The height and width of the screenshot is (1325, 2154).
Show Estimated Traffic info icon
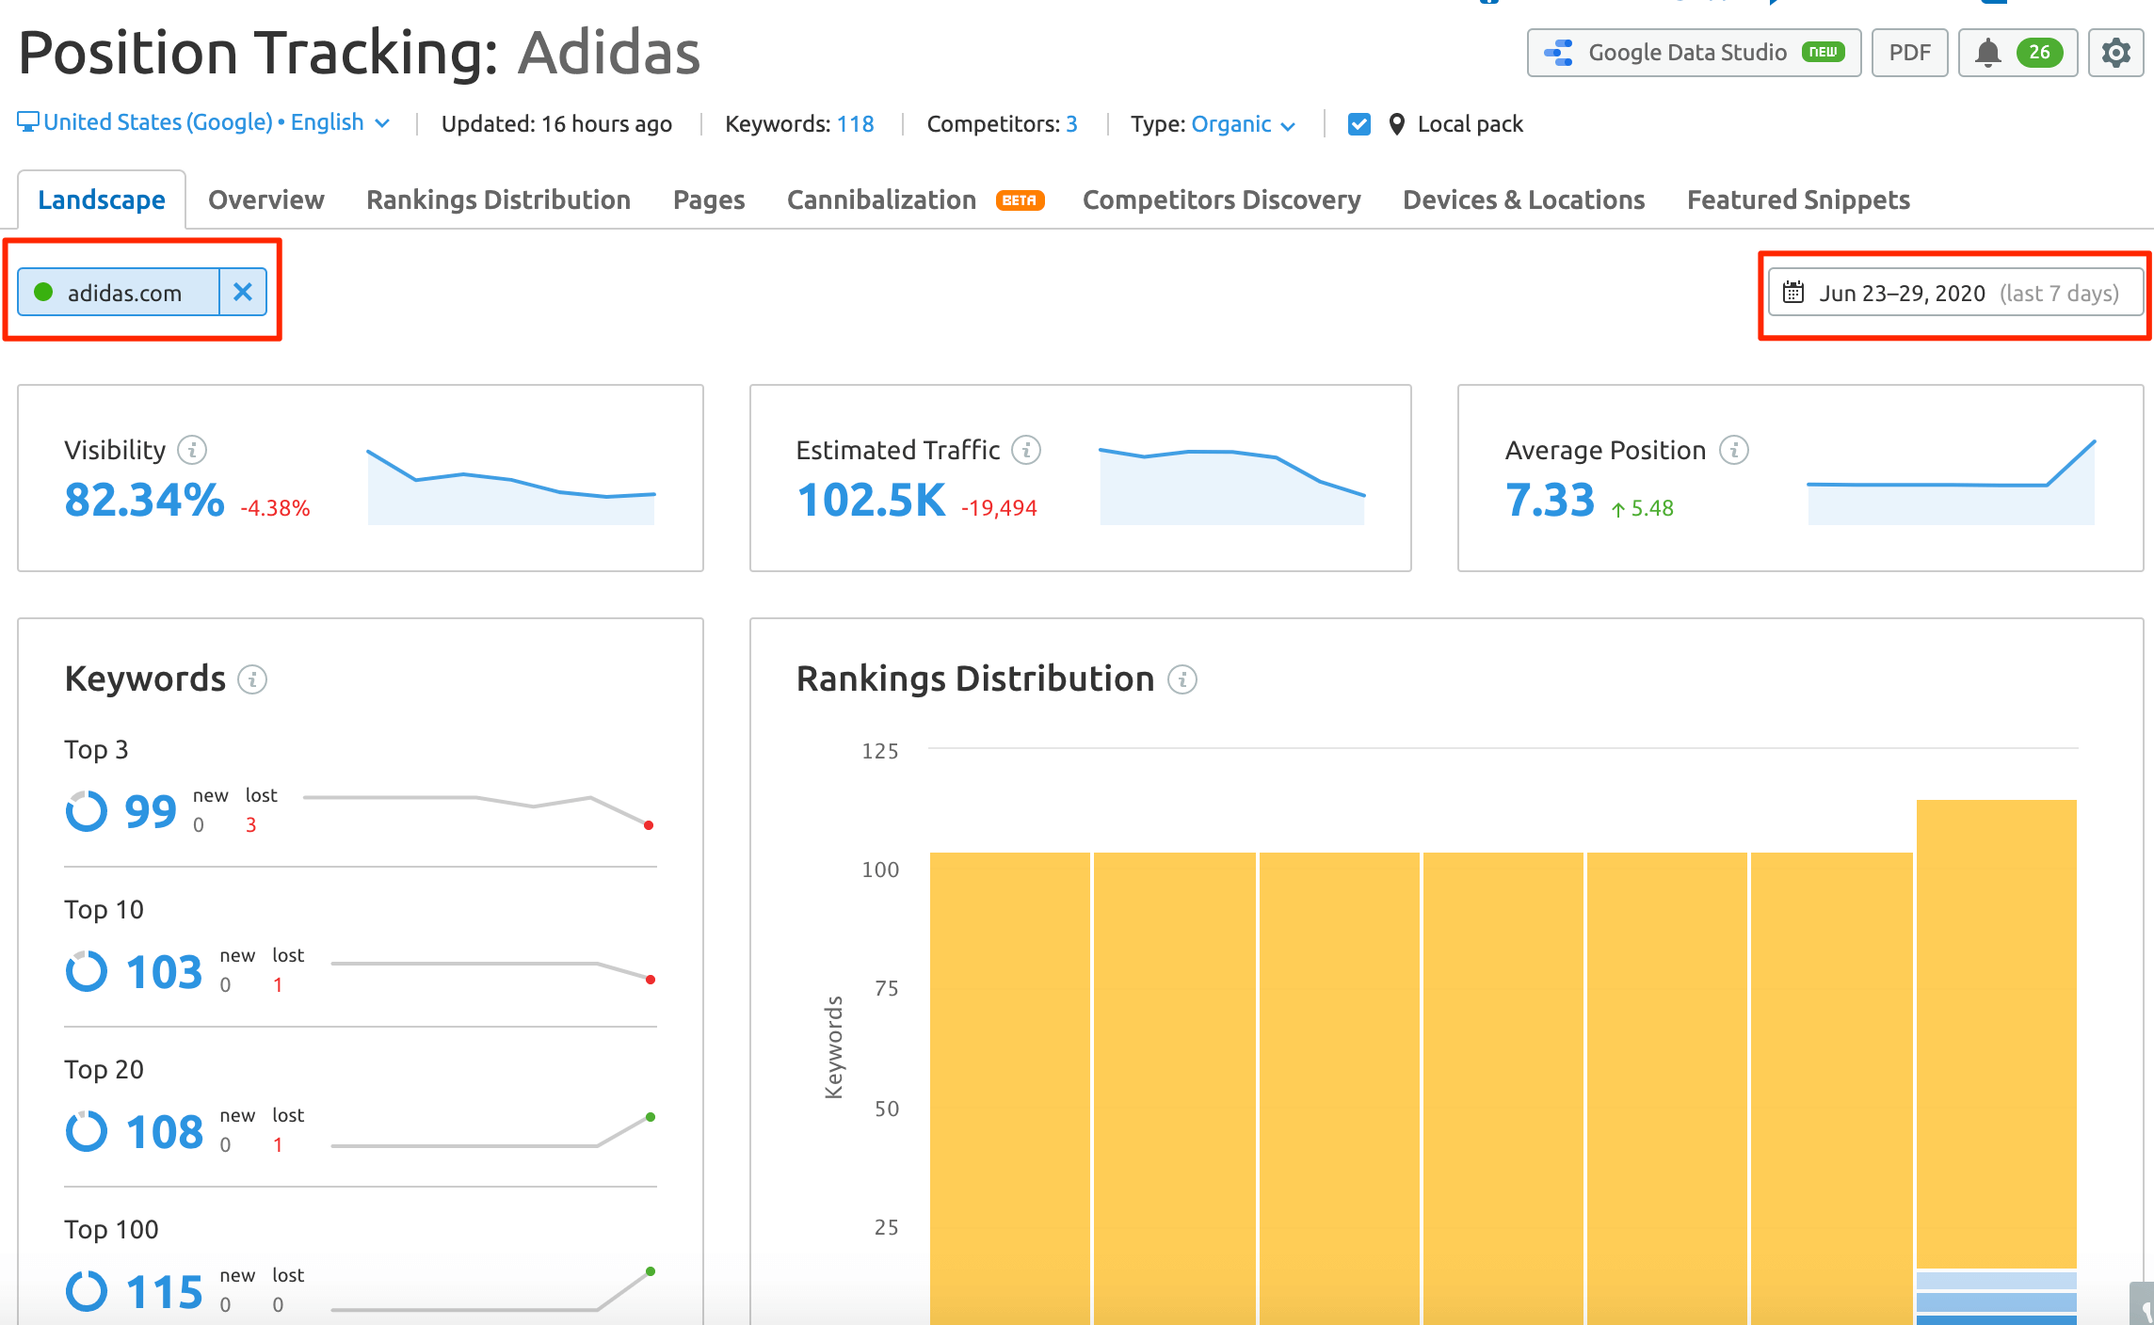[1026, 450]
